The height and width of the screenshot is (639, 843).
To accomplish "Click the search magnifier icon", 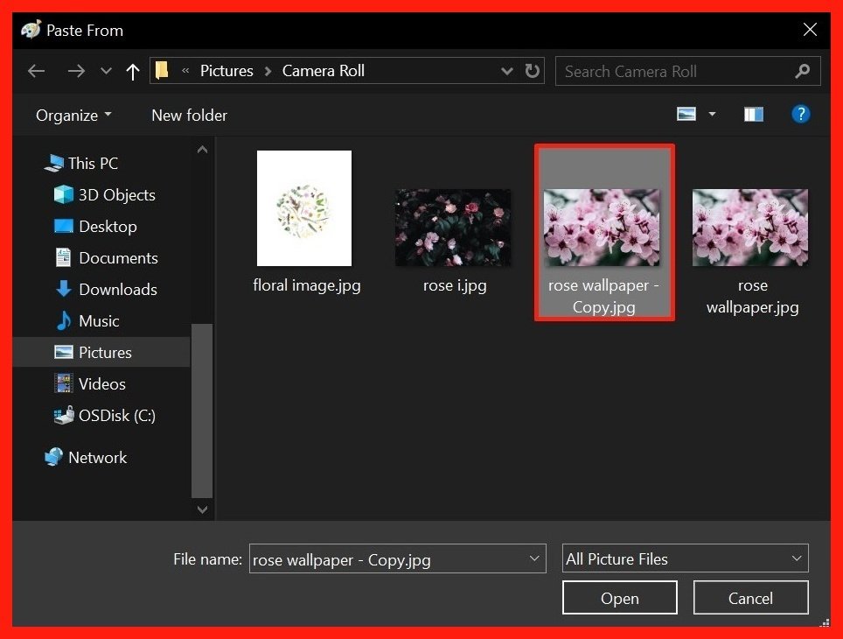I will click(x=803, y=71).
